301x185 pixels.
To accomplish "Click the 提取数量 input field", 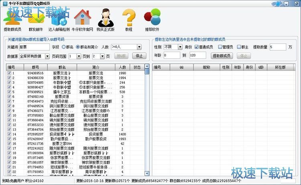I will (x=278, y=47).
